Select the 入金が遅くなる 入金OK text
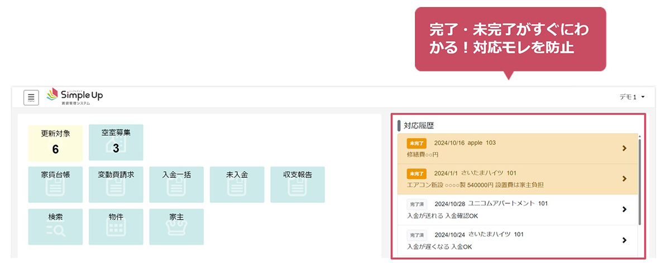 click(x=439, y=246)
